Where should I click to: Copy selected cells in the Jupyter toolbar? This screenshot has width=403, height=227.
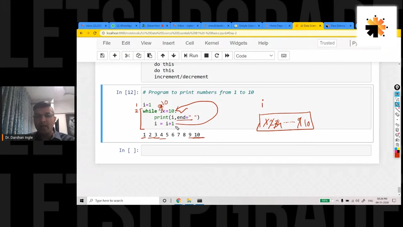point(139,56)
